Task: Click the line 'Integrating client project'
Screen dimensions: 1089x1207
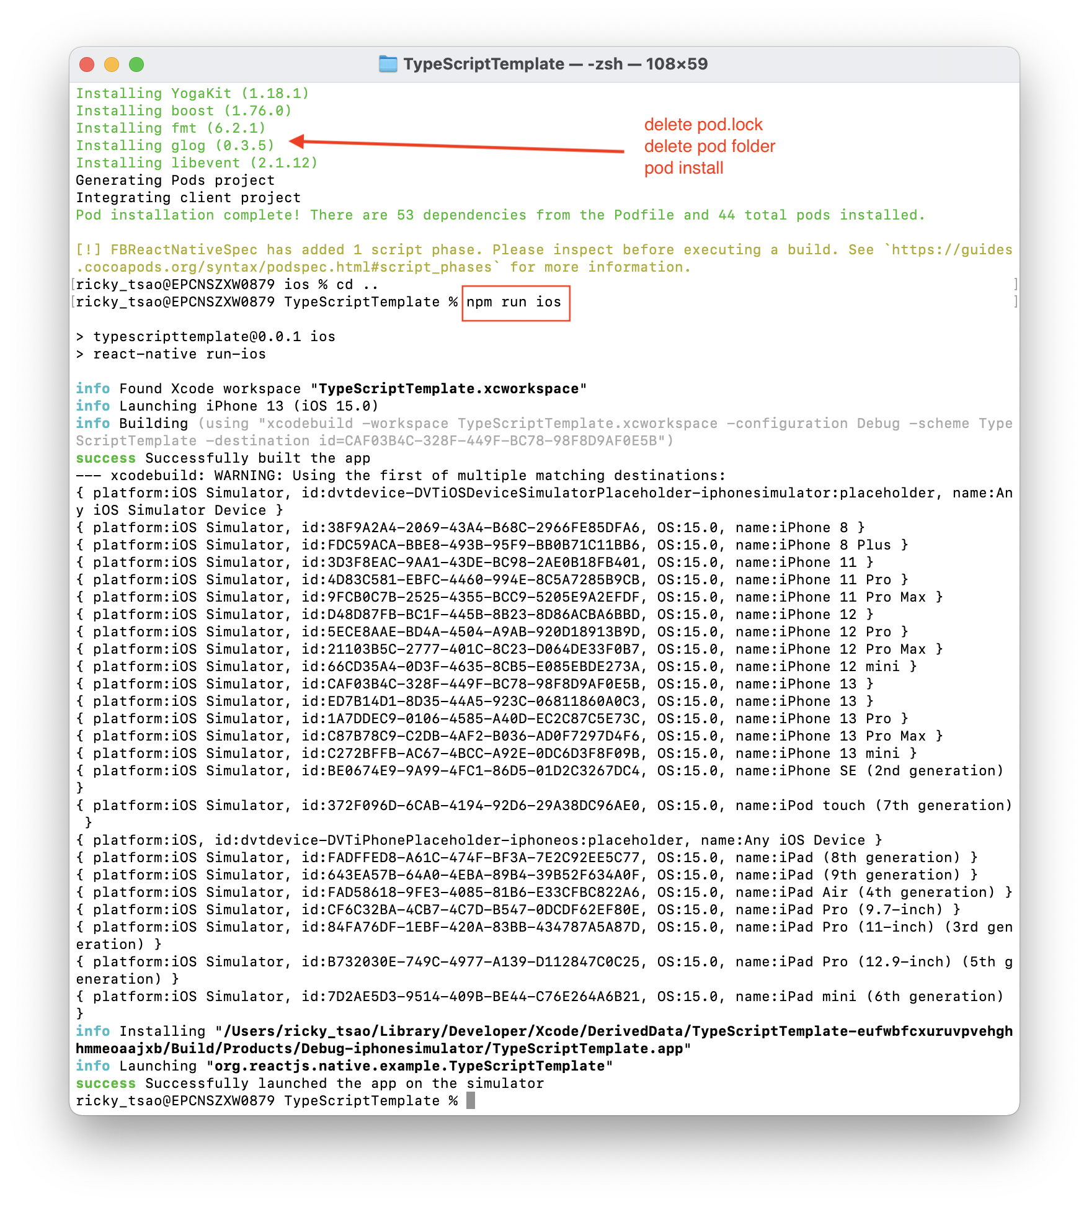Action: click(188, 197)
